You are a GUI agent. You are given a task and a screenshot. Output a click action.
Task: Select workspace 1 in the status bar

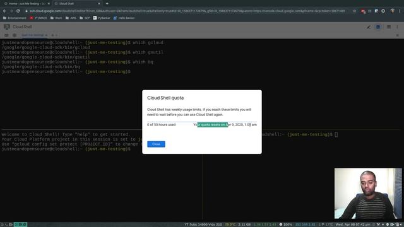2,224
